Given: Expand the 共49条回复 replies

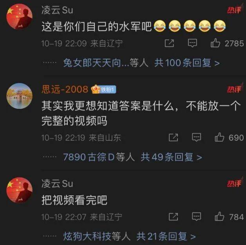Looking at the screenshot, I should click(171, 157).
